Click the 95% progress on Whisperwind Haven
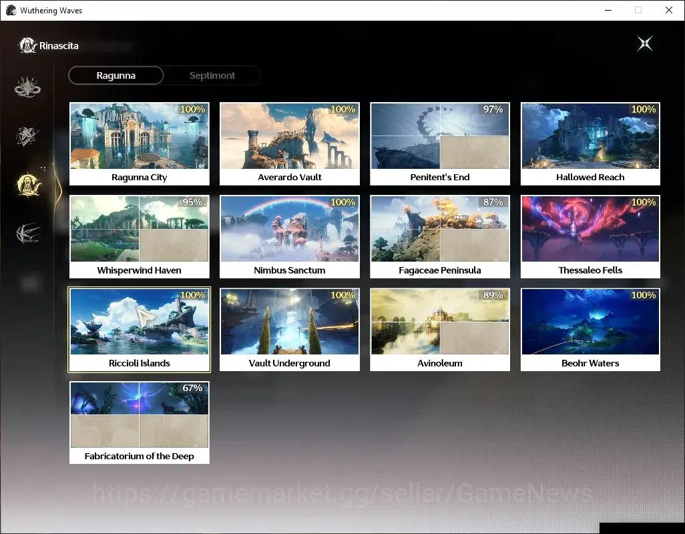The image size is (685, 534). click(193, 202)
